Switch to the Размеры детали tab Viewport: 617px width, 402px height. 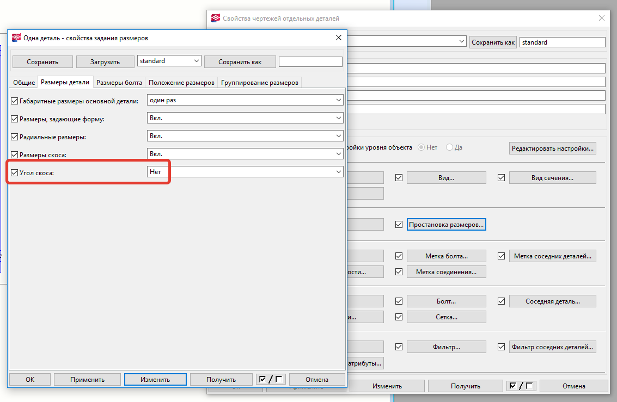pos(65,82)
